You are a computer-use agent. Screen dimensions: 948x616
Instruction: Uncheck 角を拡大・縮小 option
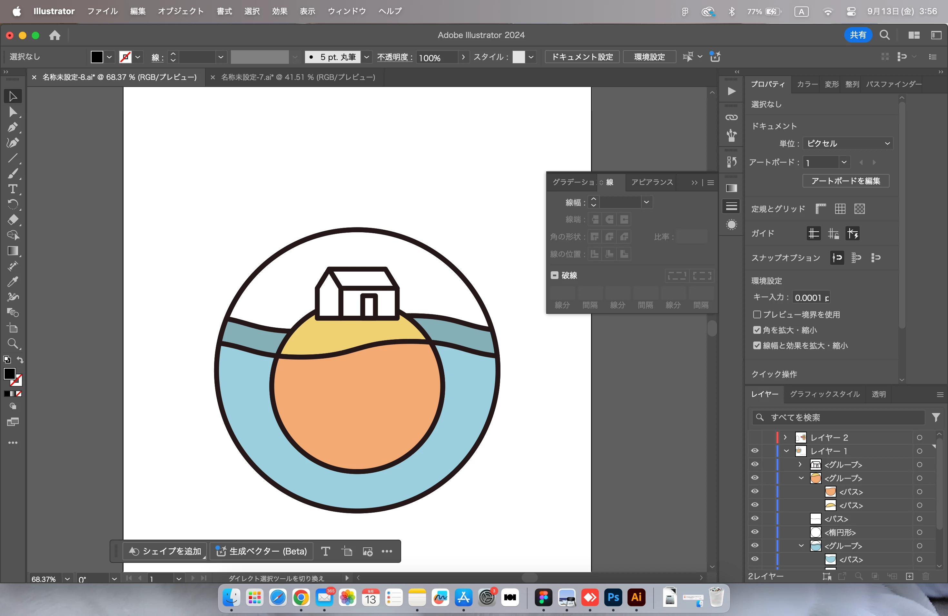pyautogui.click(x=757, y=330)
